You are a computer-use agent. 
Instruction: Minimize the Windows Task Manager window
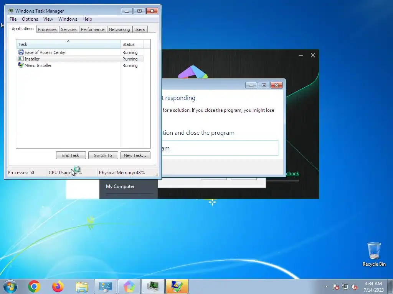tap(127, 11)
